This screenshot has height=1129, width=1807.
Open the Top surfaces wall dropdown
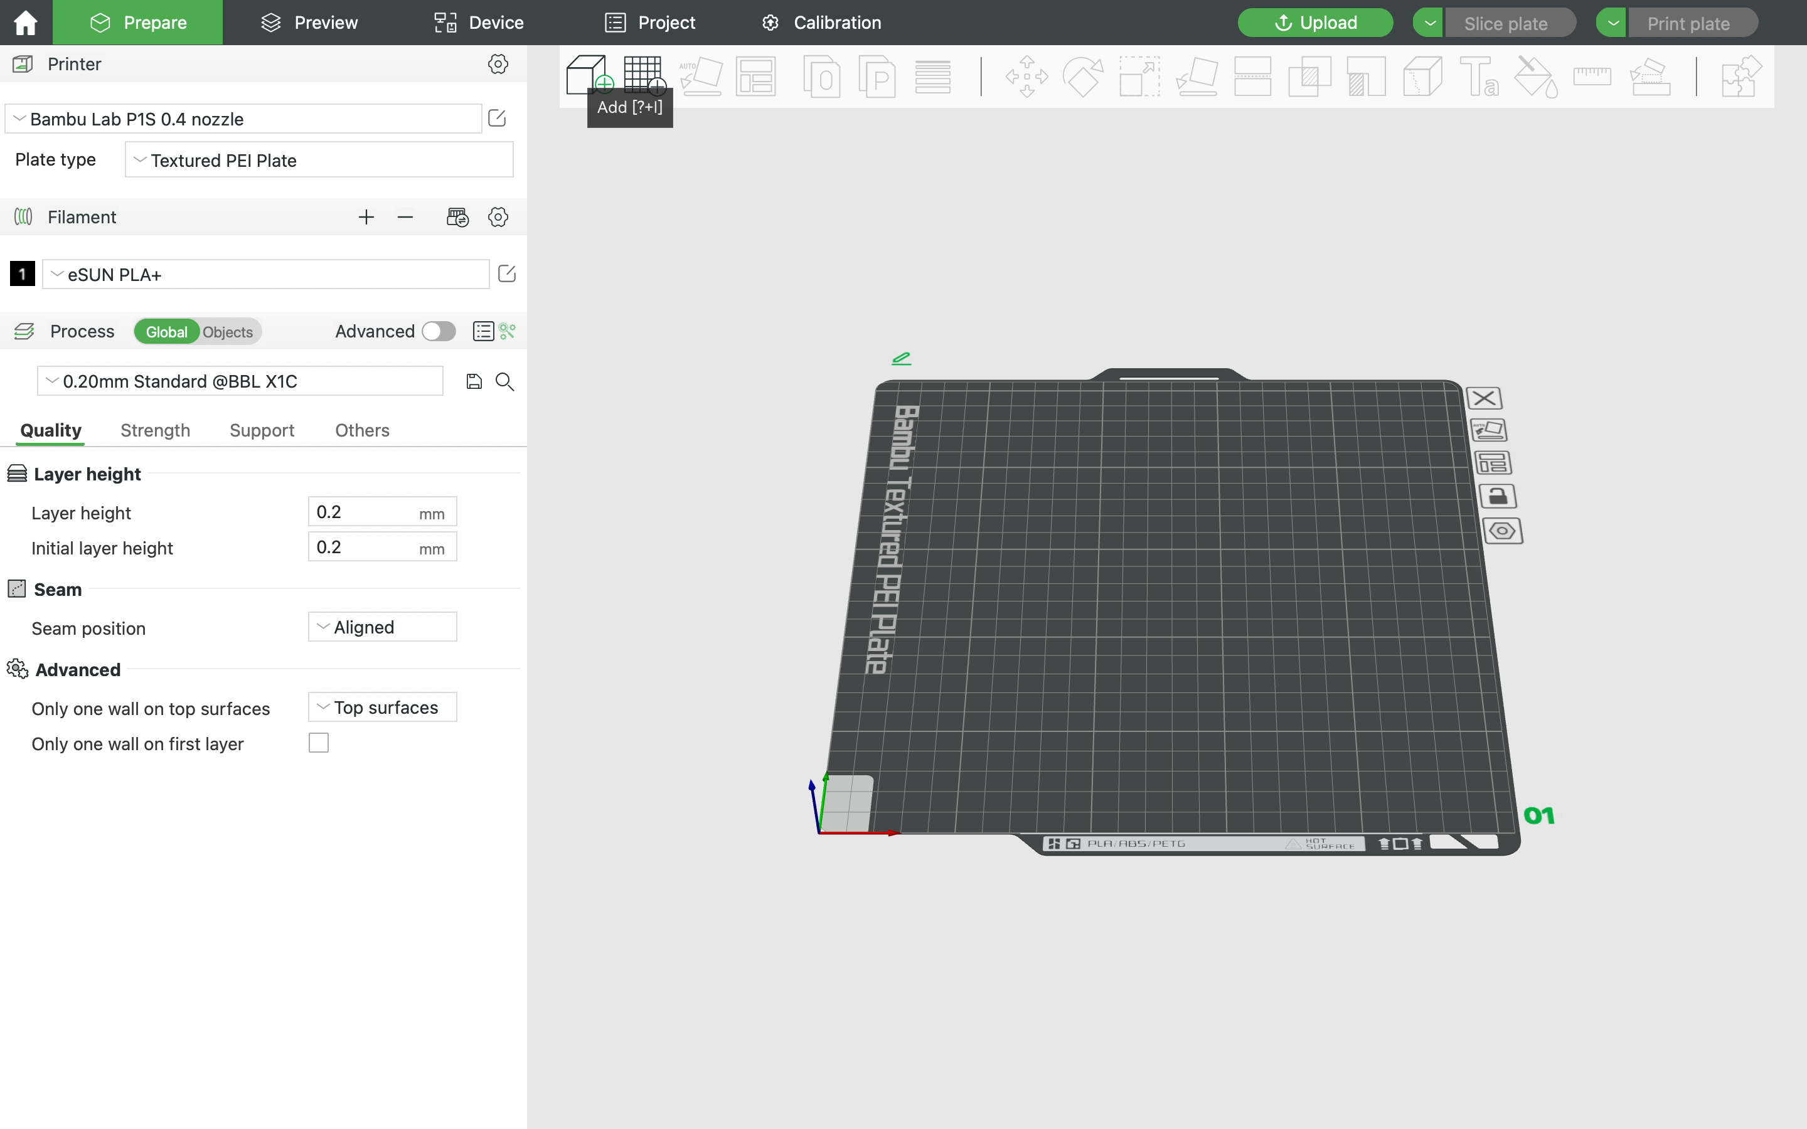pyautogui.click(x=382, y=707)
